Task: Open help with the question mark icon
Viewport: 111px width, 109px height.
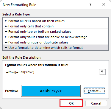Action: [x=90, y=4]
